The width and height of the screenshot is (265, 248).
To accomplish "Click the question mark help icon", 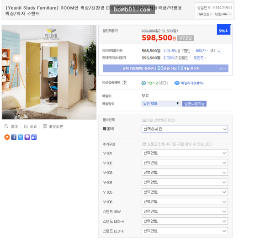I will 125,83.
